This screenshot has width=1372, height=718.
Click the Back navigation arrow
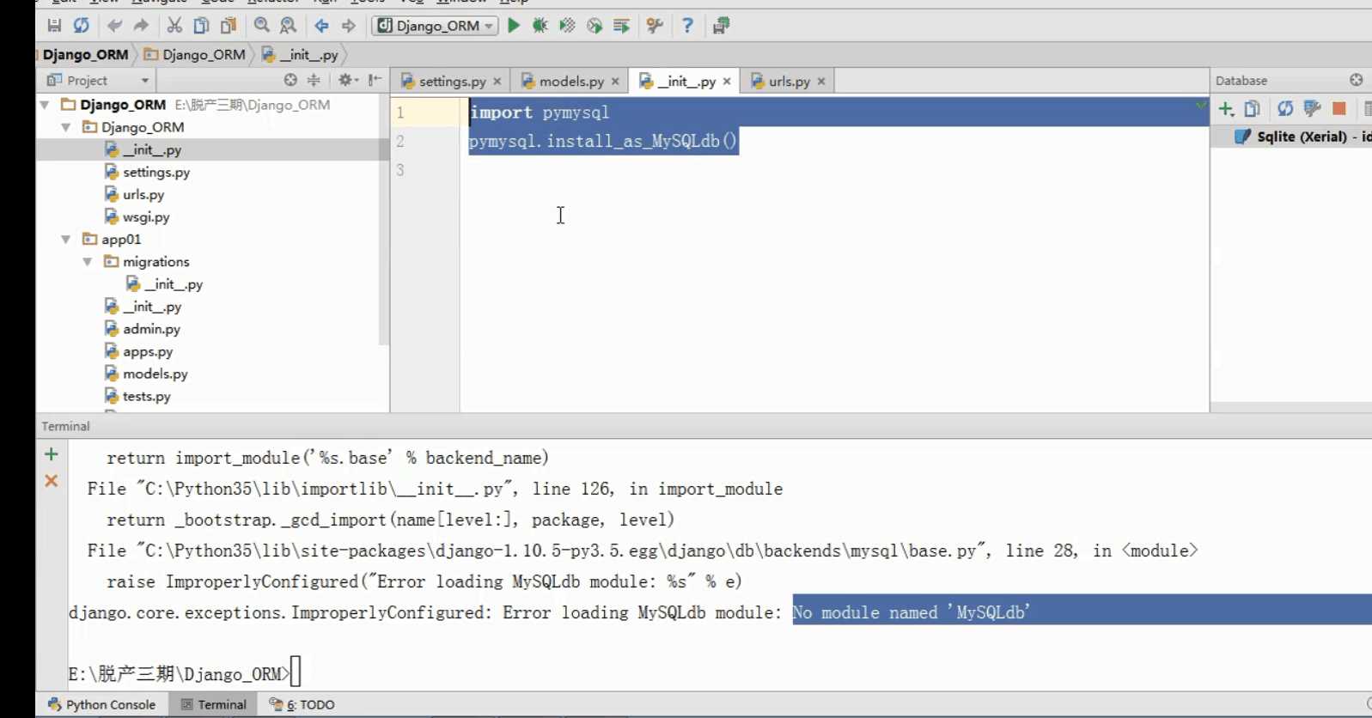[x=321, y=26]
